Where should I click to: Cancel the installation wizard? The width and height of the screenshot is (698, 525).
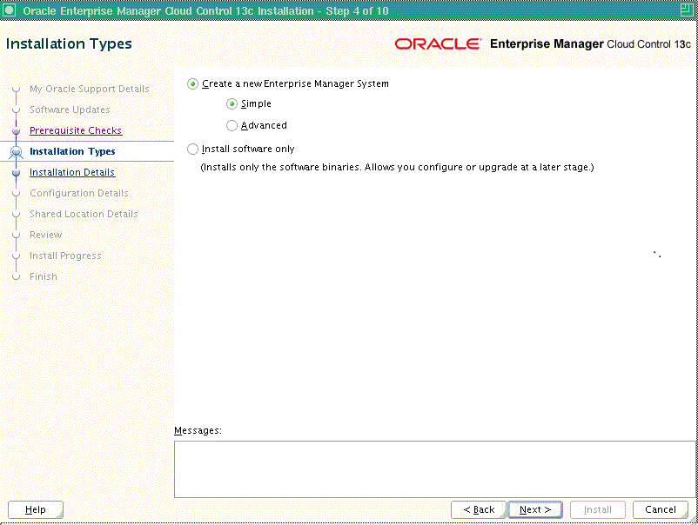click(661, 509)
